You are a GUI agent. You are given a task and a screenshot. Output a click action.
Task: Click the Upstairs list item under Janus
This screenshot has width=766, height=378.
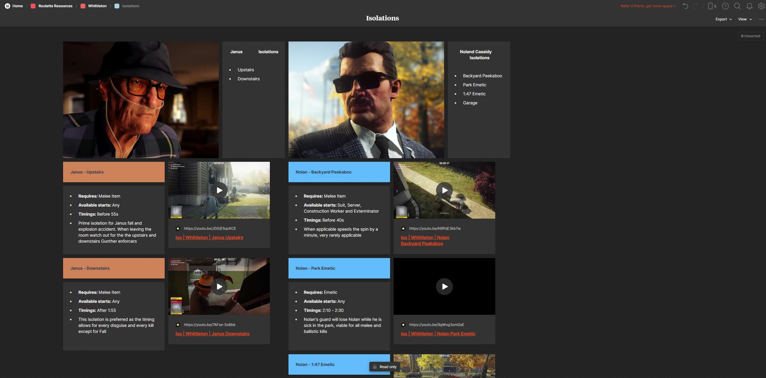tap(245, 70)
